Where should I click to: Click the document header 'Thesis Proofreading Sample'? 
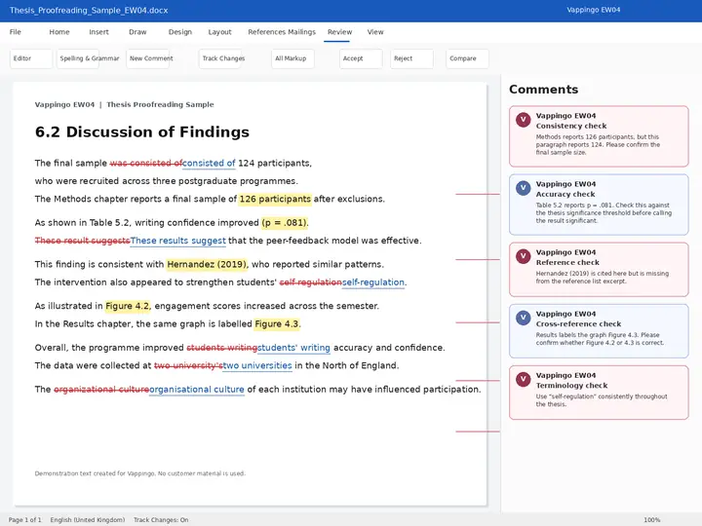[160, 104]
